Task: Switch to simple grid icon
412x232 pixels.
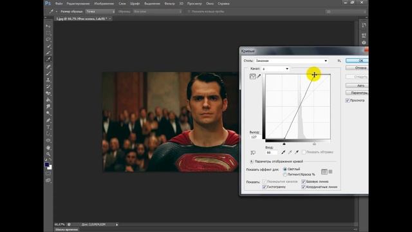Action: point(324,171)
